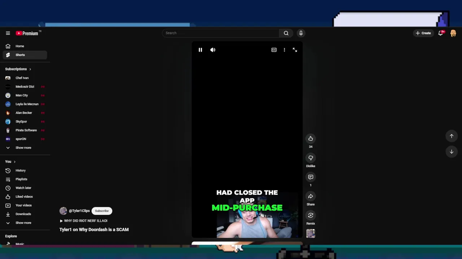Open the sound thumbnail below Remix
The width and height of the screenshot is (462, 259).
(310, 233)
